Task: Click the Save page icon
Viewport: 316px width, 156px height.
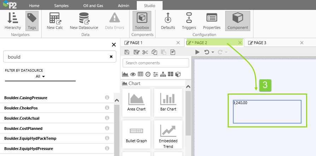Action: pyautogui.click(x=127, y=52)
